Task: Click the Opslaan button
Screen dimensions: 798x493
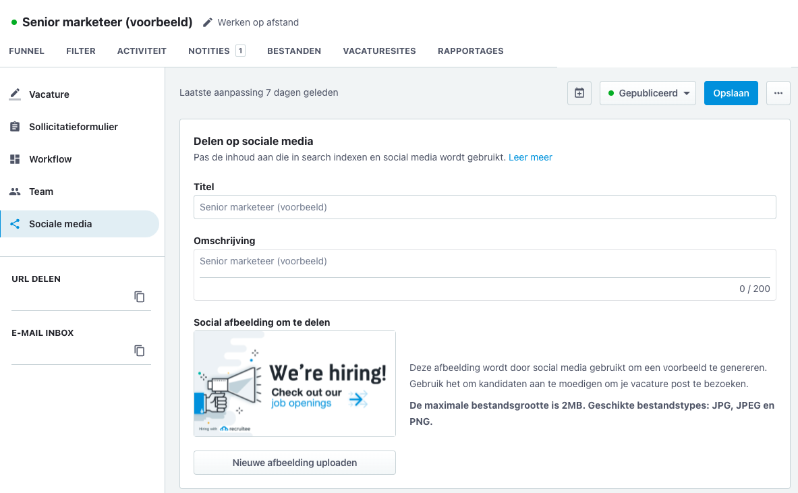Action: [x=731, y=92]
